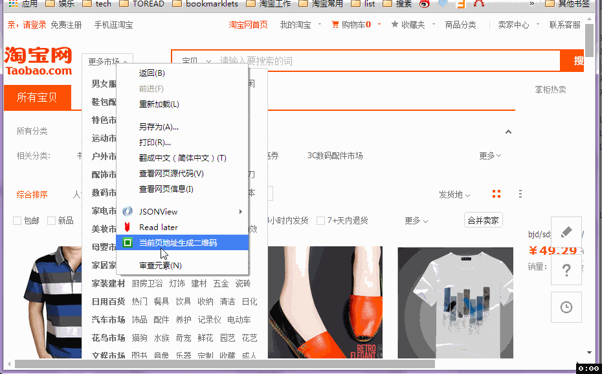Expand the 发货地 location dropdown
This screenshot has width=602, height=374.
tap(454, 194)
